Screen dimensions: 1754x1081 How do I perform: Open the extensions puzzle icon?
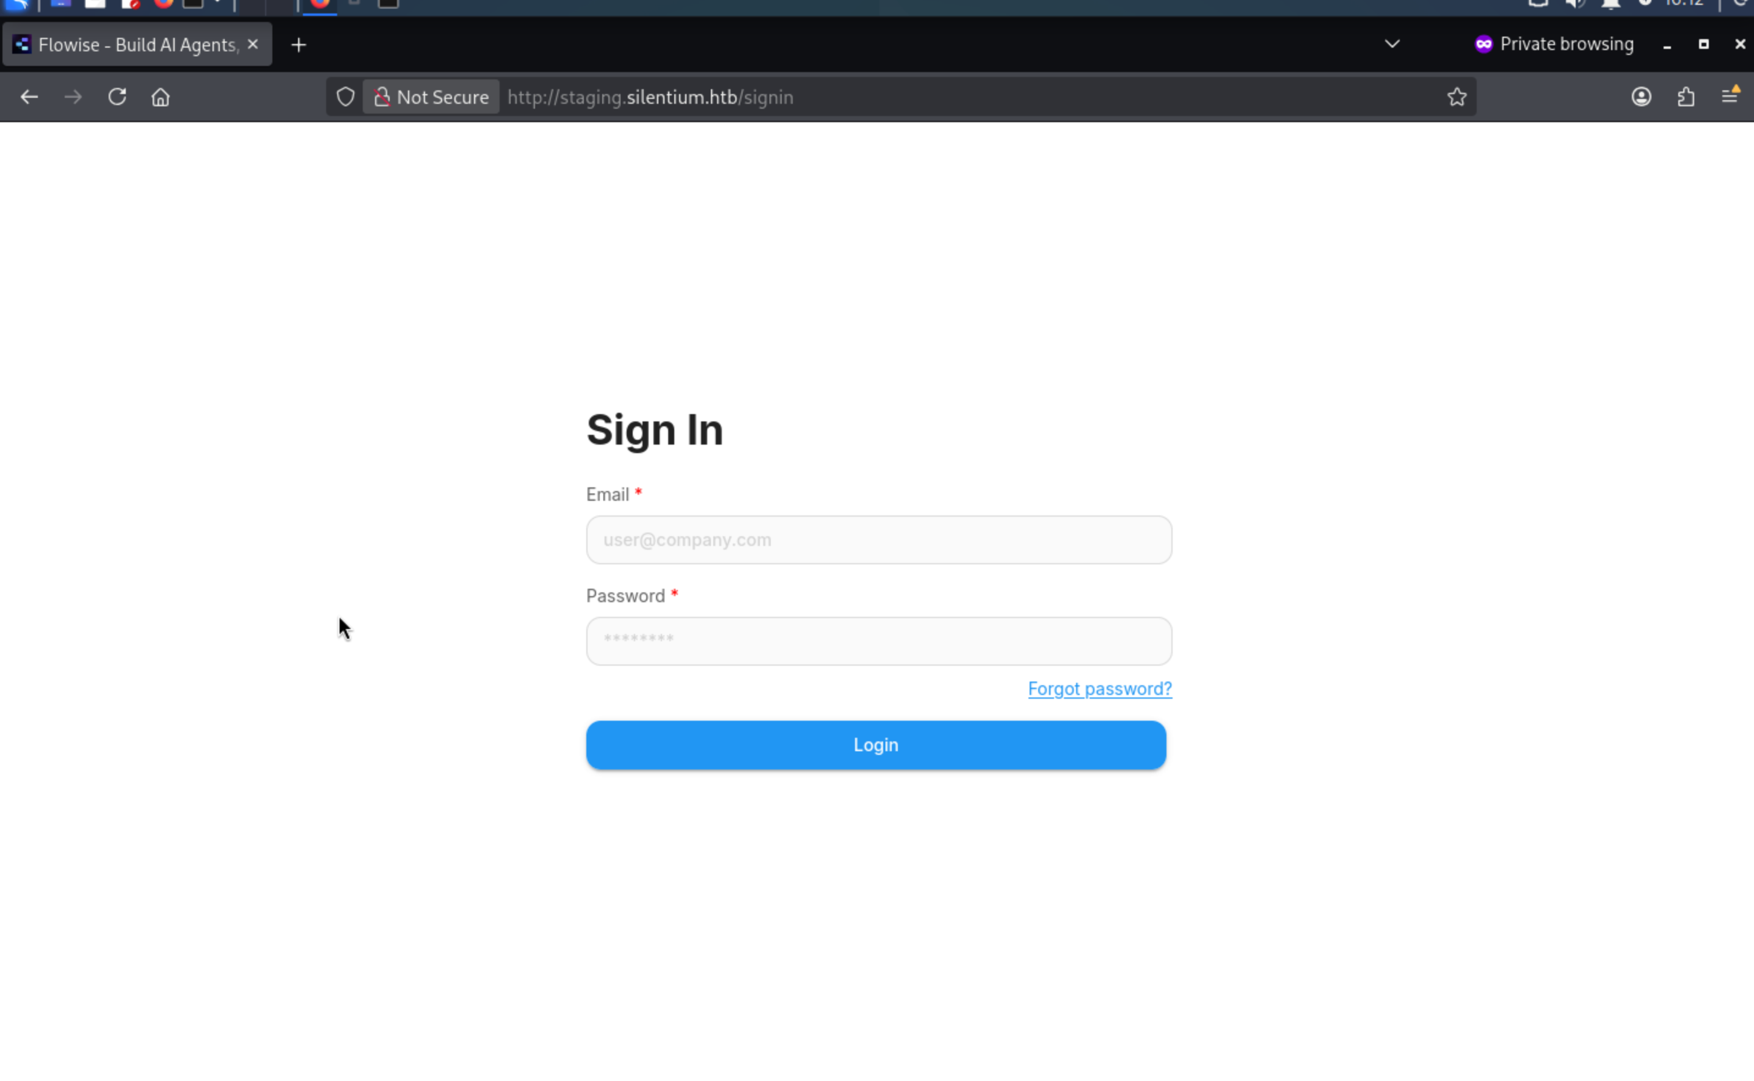tap(1686, 97)
